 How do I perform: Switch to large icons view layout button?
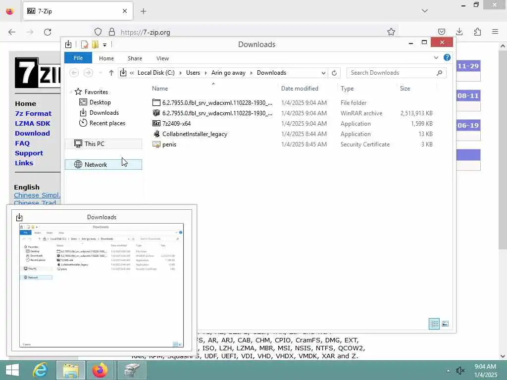pyautogui.click(x=445, y=324)
